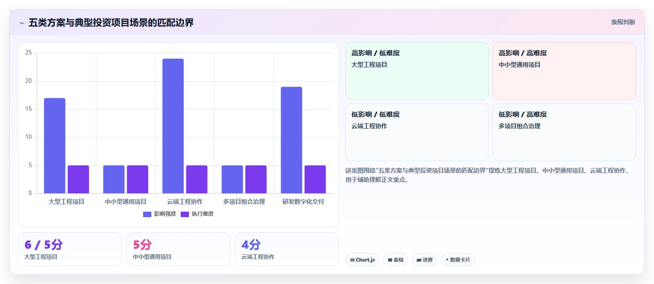Click the 执行难度 bar for 研发数字化交付
The width and height of the screenshot is (654, 284).
point(315,180)
